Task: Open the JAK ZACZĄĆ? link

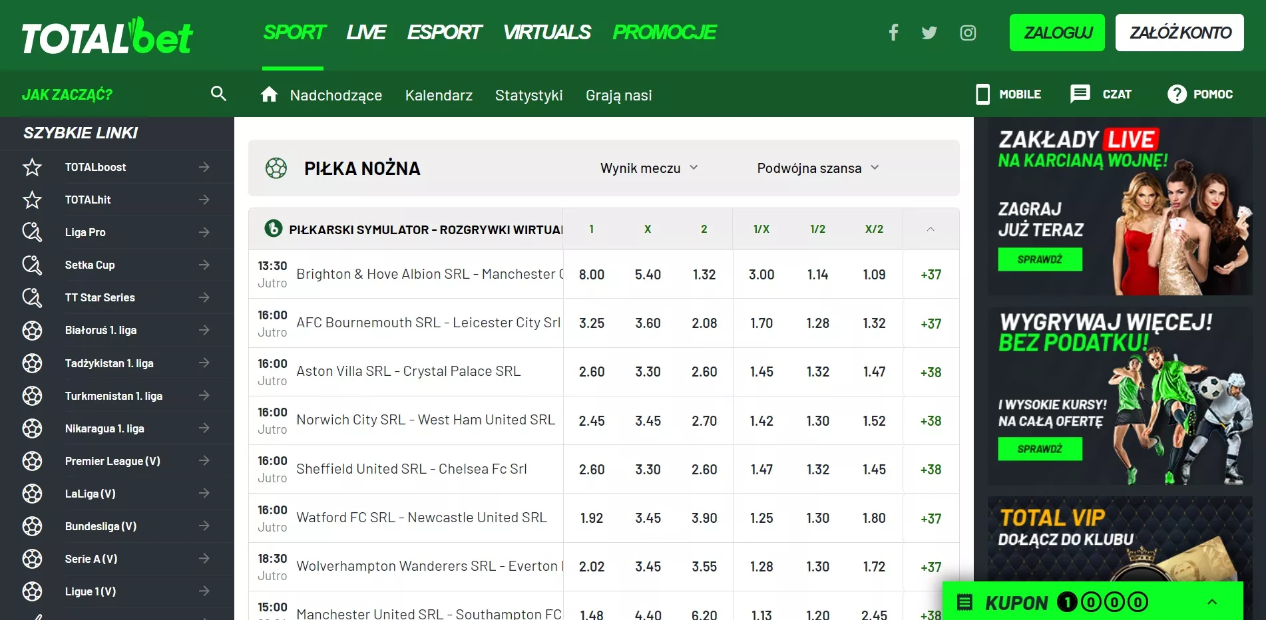Action: (67, 94)
